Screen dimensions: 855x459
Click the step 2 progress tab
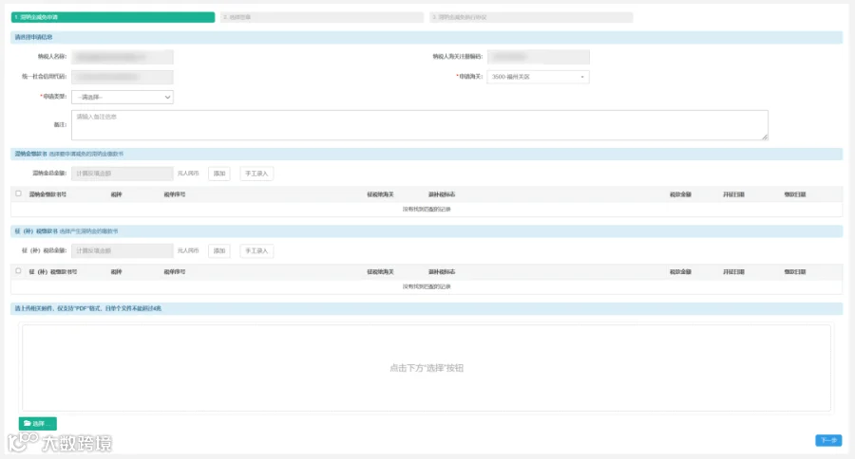point(322,17)
